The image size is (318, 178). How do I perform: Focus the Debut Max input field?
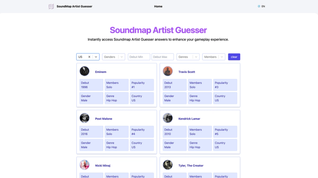[x=162, y=57]
